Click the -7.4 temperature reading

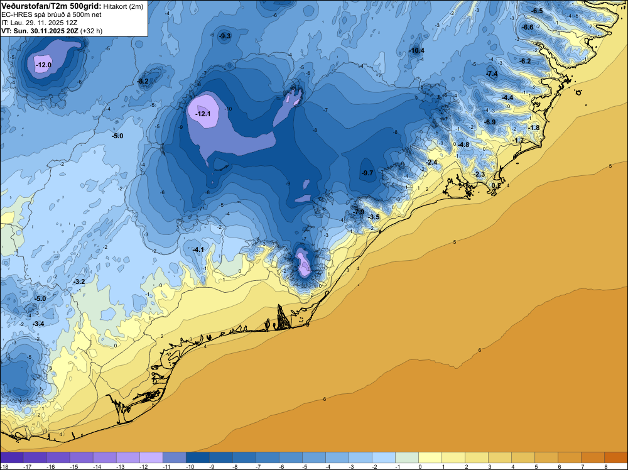[492, 74]
